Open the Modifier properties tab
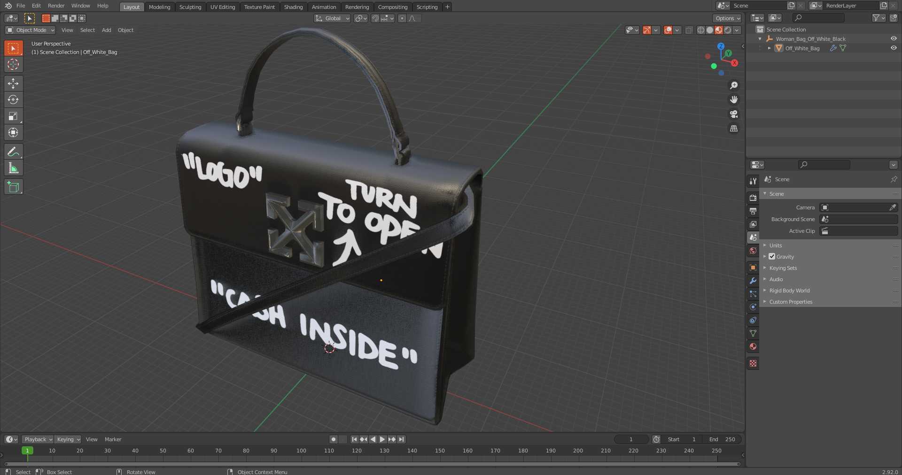Screen dimensions: 902x475 point(753,280)
